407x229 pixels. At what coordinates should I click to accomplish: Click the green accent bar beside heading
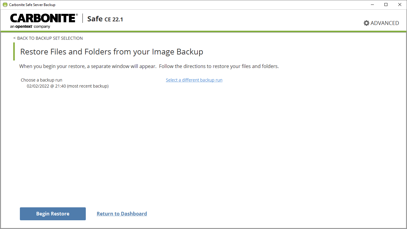[x=14, y=51]
